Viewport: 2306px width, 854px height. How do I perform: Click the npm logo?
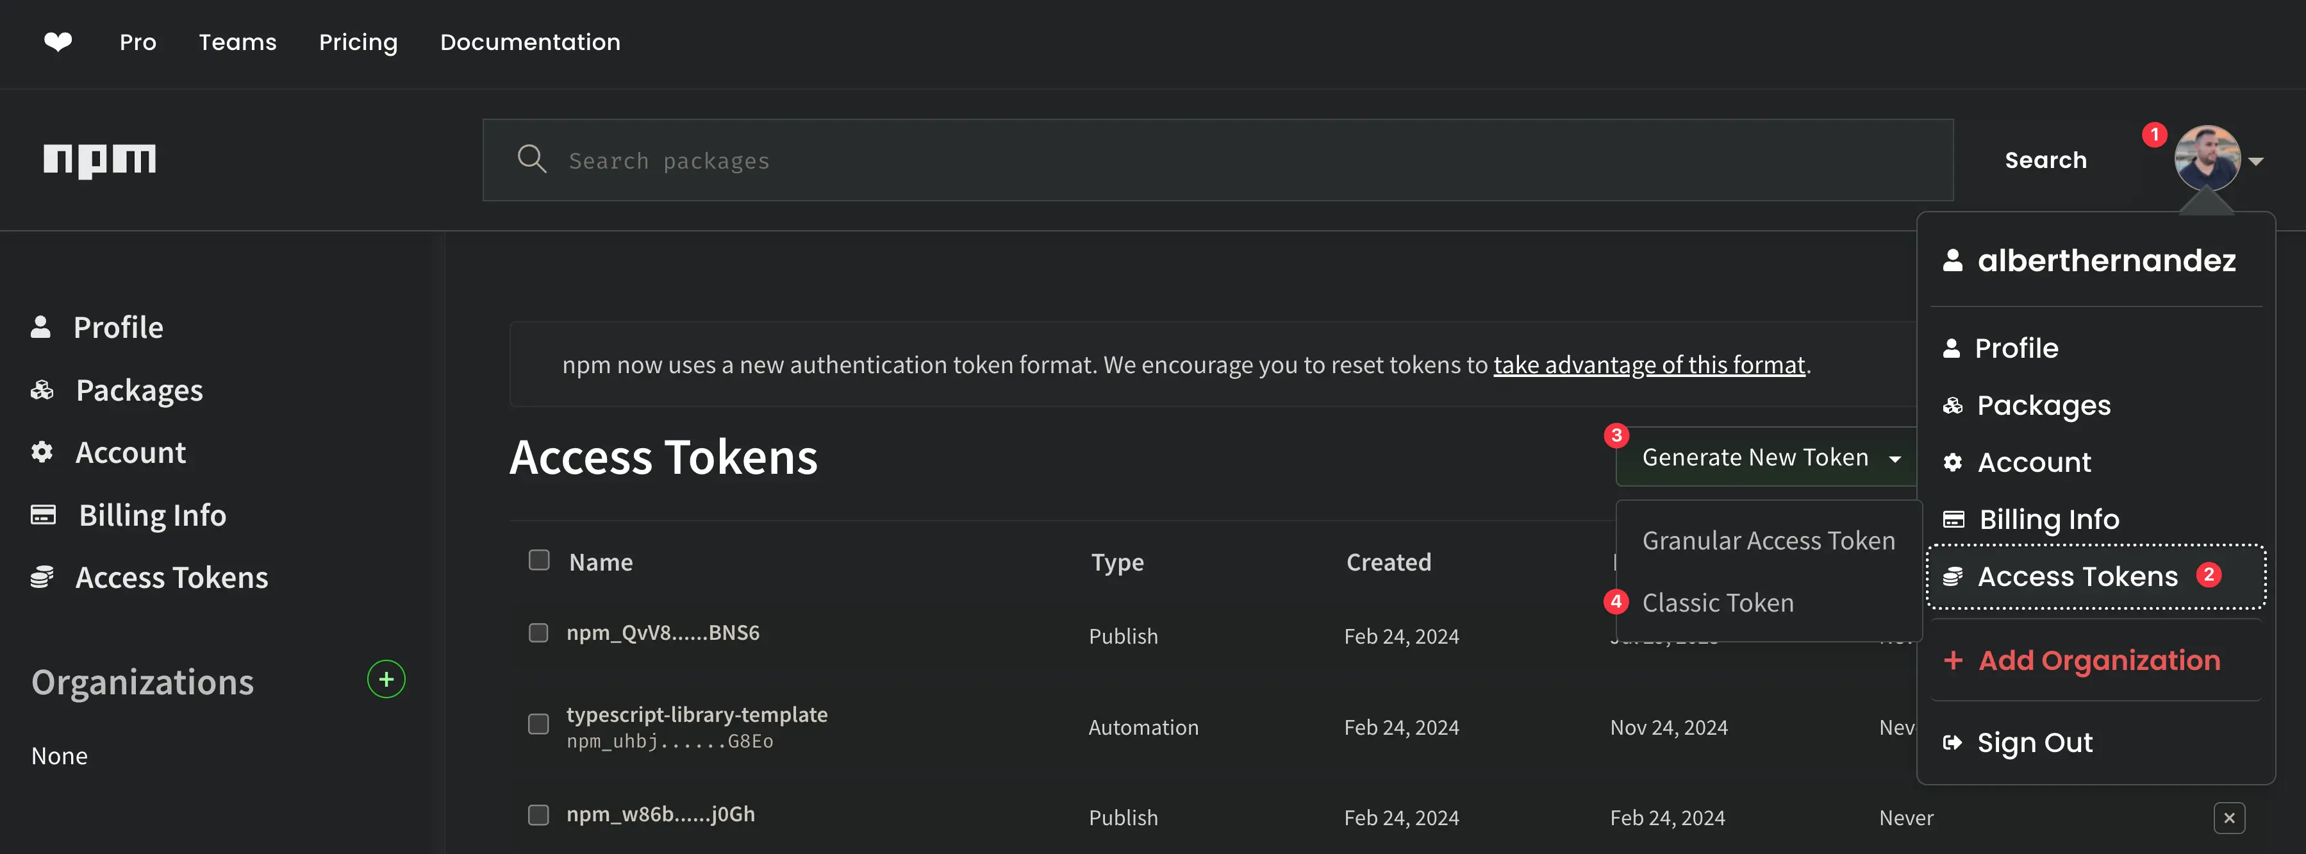pyautogui.click(x=99, y=160)
